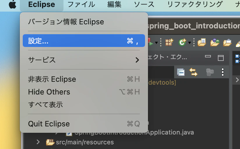This screenshot has height=149, width=240.
Task: Click the Search folder icon in toolbar
Action: [227, 43]
